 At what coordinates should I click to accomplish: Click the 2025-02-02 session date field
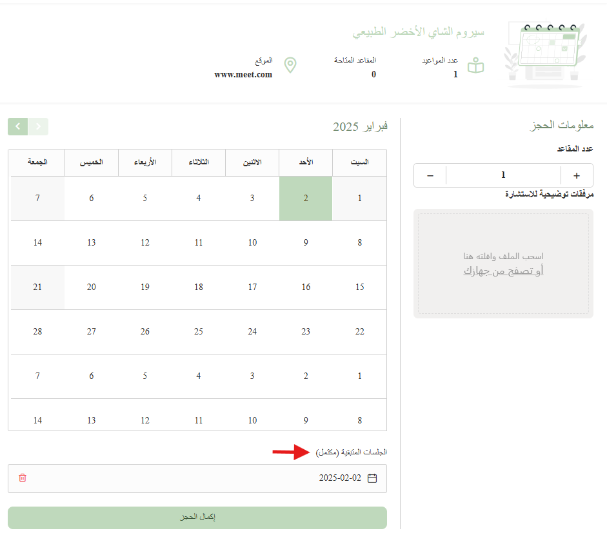point(197,478)
